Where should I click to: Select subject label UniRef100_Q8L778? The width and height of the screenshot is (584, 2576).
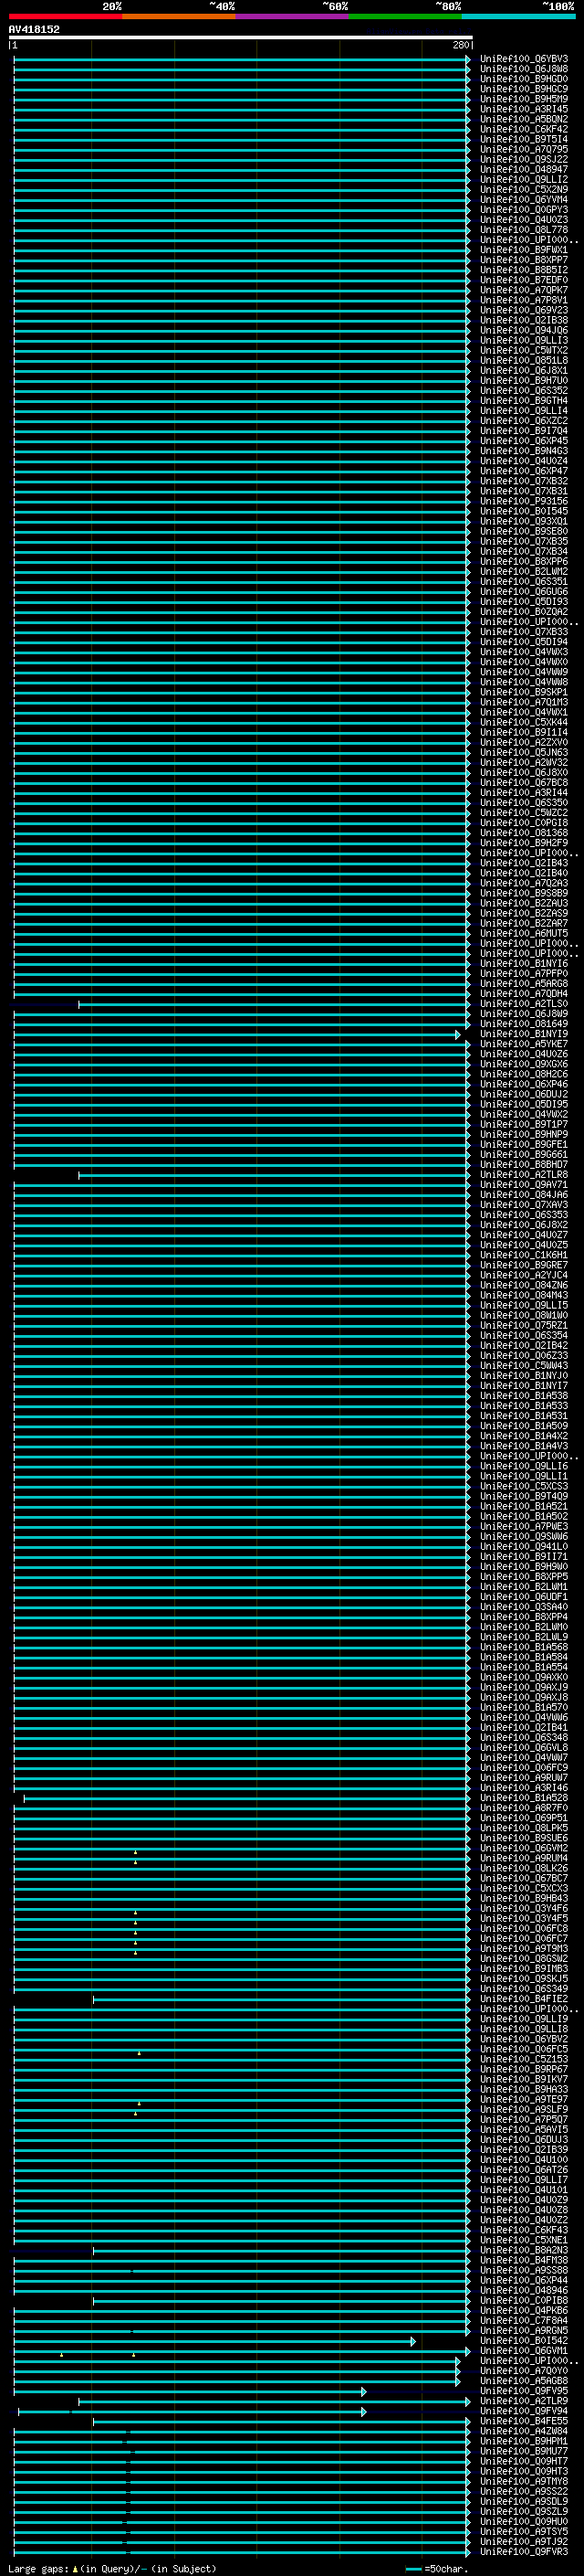(524, 230)
